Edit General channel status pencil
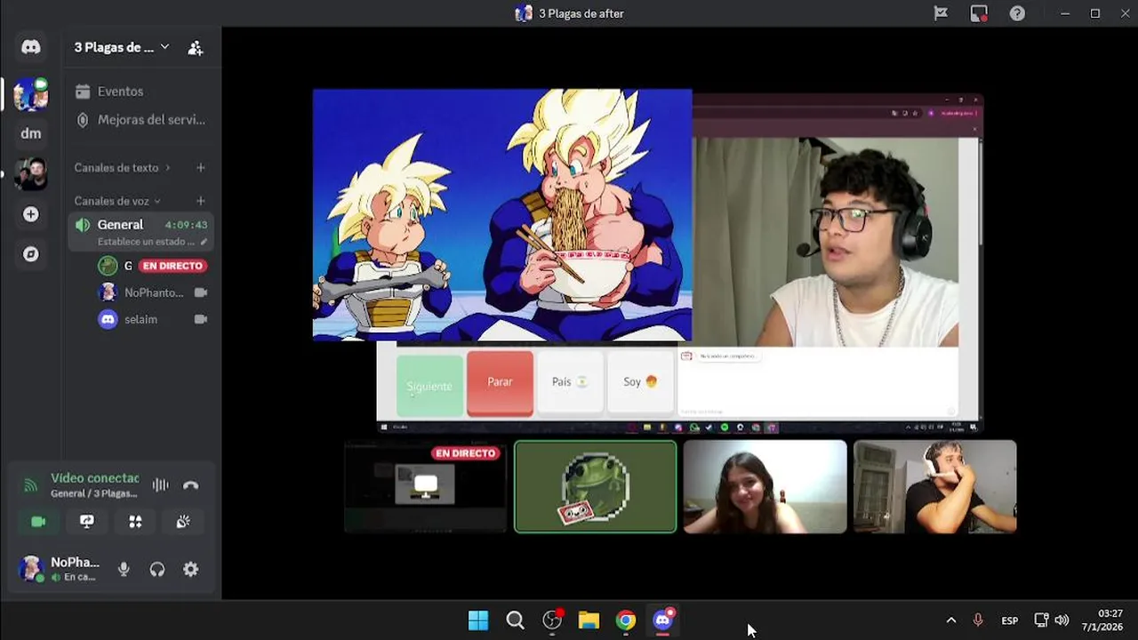The width and height of the screenshot is (1138, 640). click(x=204, y=242)
